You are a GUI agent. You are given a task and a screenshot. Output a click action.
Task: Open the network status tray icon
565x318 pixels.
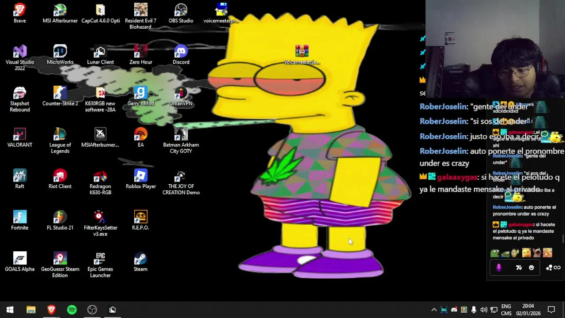coord(494,310)
